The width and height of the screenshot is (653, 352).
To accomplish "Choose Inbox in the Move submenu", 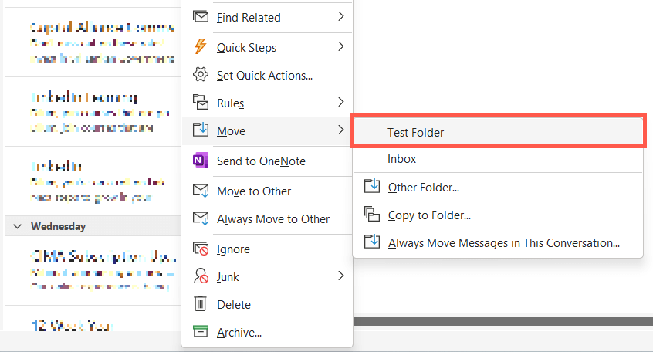I will point(402,159).
